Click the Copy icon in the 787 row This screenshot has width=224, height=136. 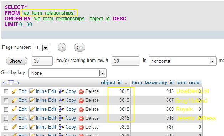[x=61, y=127]
